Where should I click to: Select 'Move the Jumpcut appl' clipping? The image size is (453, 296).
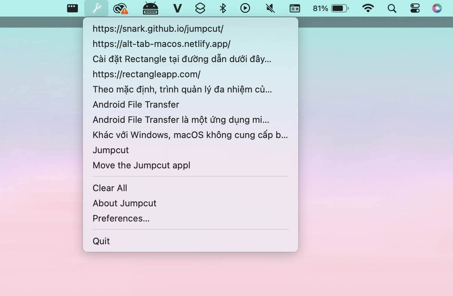coord(191,165)
